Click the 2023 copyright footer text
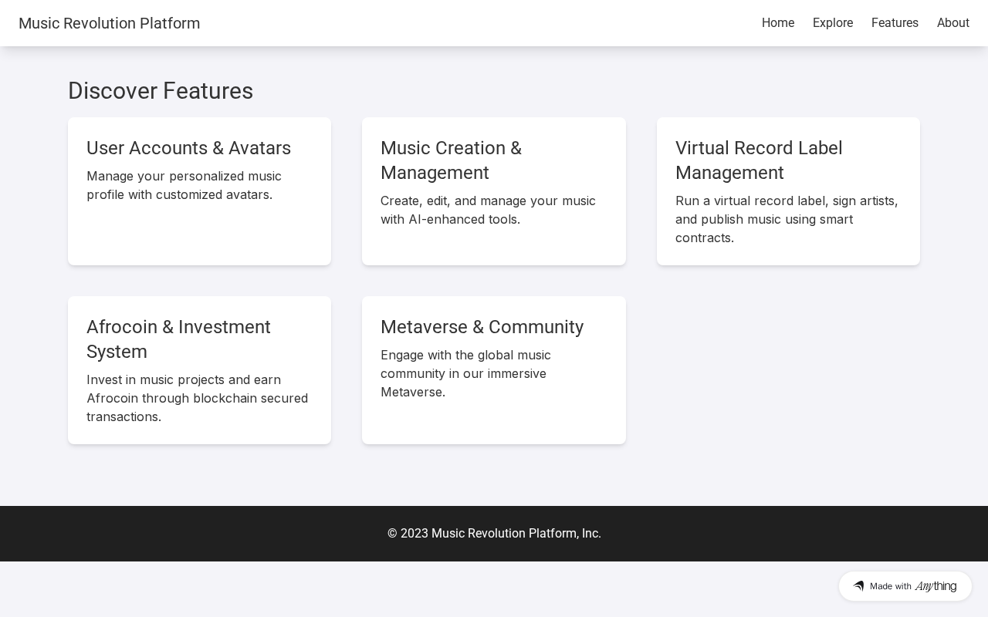The height and width of the screenshot is (617, 988). [494, 534]
